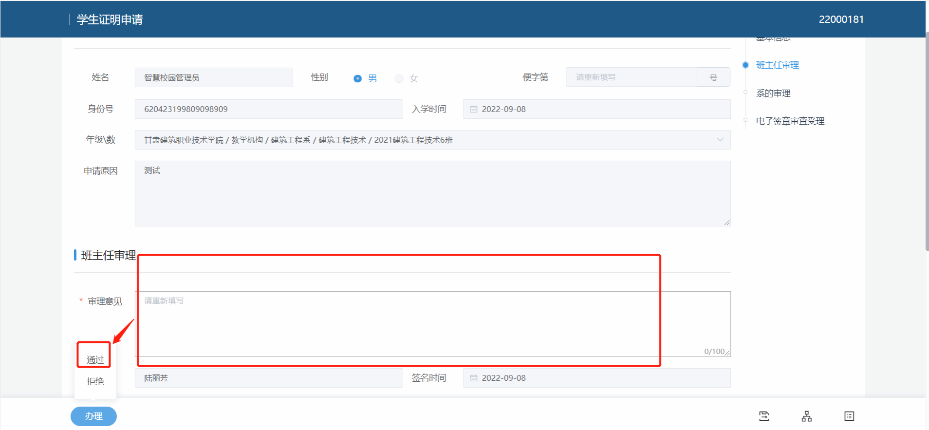
Task: Choose 拒绝 from the popup menu
Action: tap(95, 381)
